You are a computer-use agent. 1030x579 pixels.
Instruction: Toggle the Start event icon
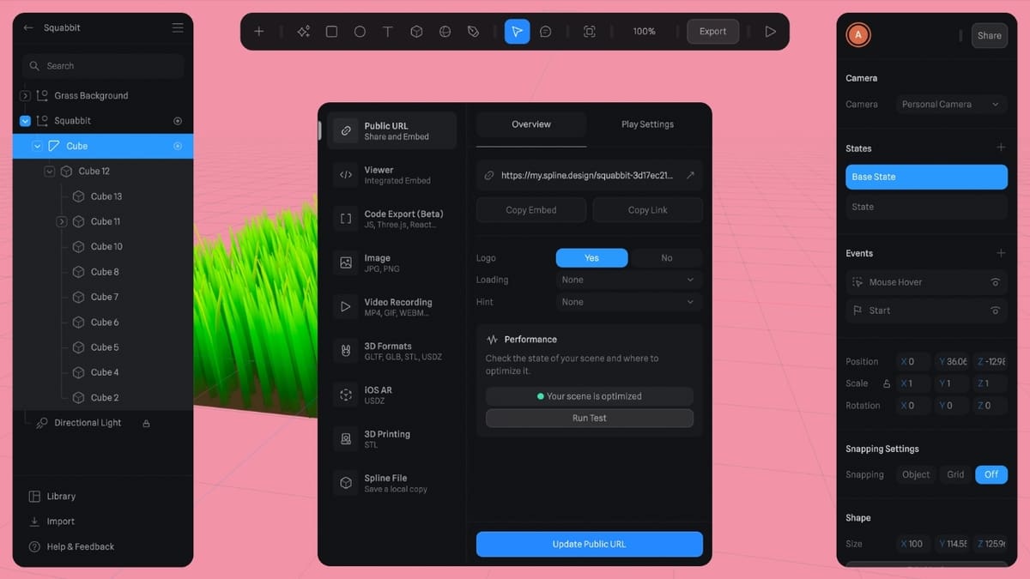[995, 311]
